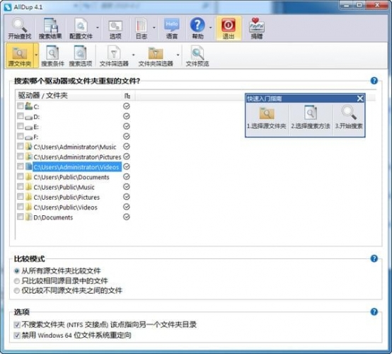Click the 日志 toolbar icon
The height and width of the screenshot is (354, 392).
pos(142,25)
